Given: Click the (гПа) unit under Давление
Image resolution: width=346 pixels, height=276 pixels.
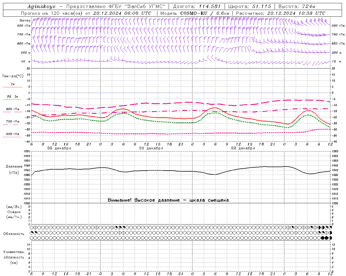Looking at the screenshot, I should (x=14, y=173).
